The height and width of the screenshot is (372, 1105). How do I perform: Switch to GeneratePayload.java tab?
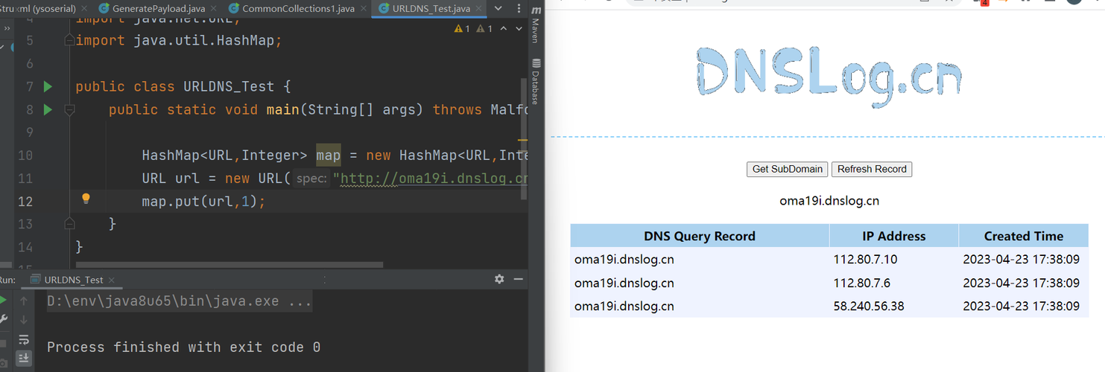[158, 9]
